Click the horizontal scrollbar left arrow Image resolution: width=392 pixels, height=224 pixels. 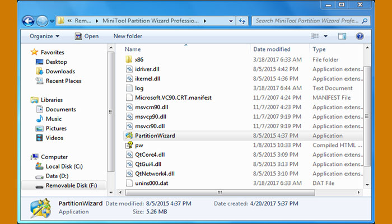tap(120, 193)
